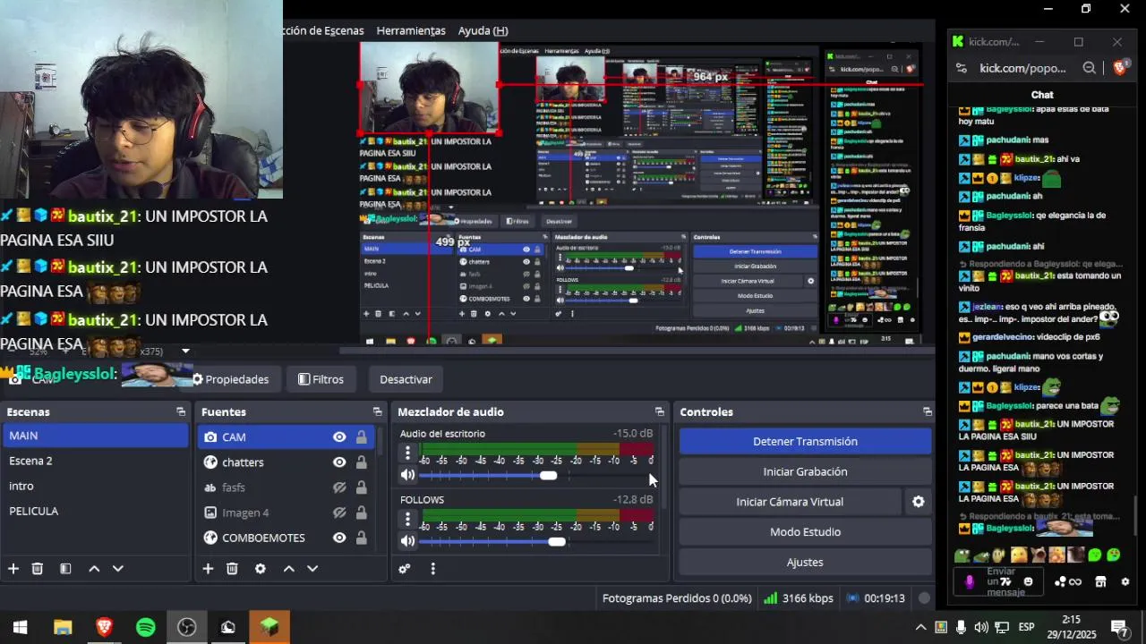Move scene up with arrow in Escenas
Image resolution: width=1146 pixels, height=644 pixels.
click(94, 569)
